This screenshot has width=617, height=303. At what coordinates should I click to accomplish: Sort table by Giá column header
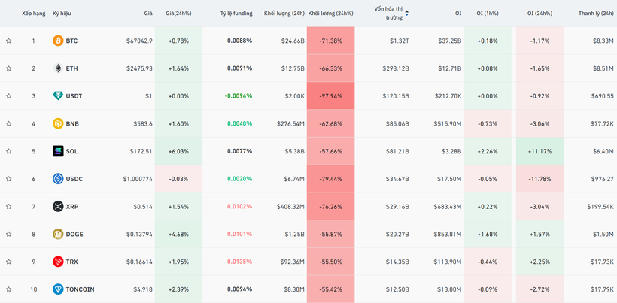[x=147, y=14]
